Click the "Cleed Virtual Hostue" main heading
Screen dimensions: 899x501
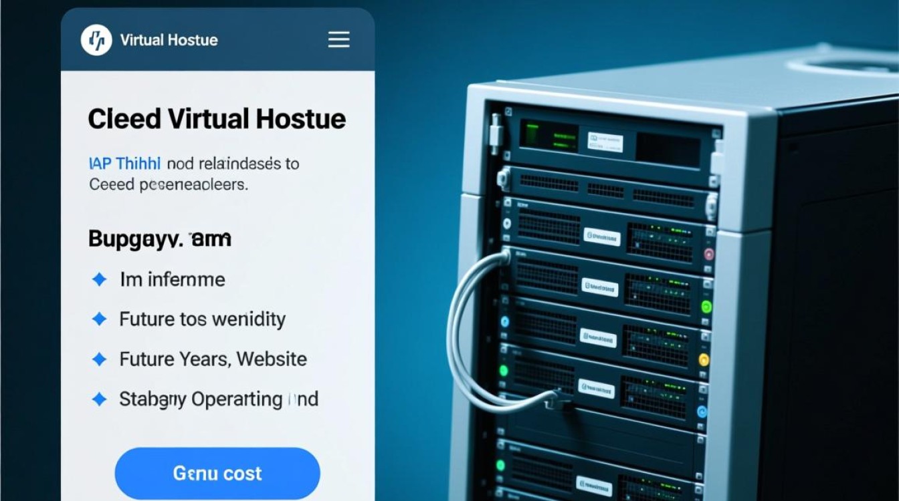click(x=217, y=119)
